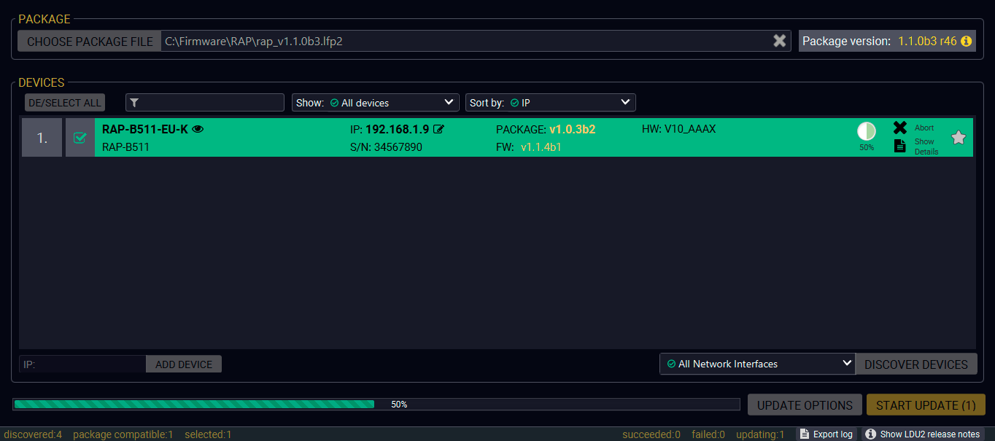Click the package version info icon
995x441 pixels.
point(967,42)
